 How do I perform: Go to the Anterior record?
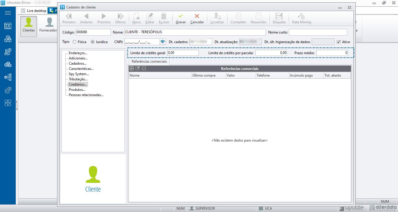tap(86, 18)
